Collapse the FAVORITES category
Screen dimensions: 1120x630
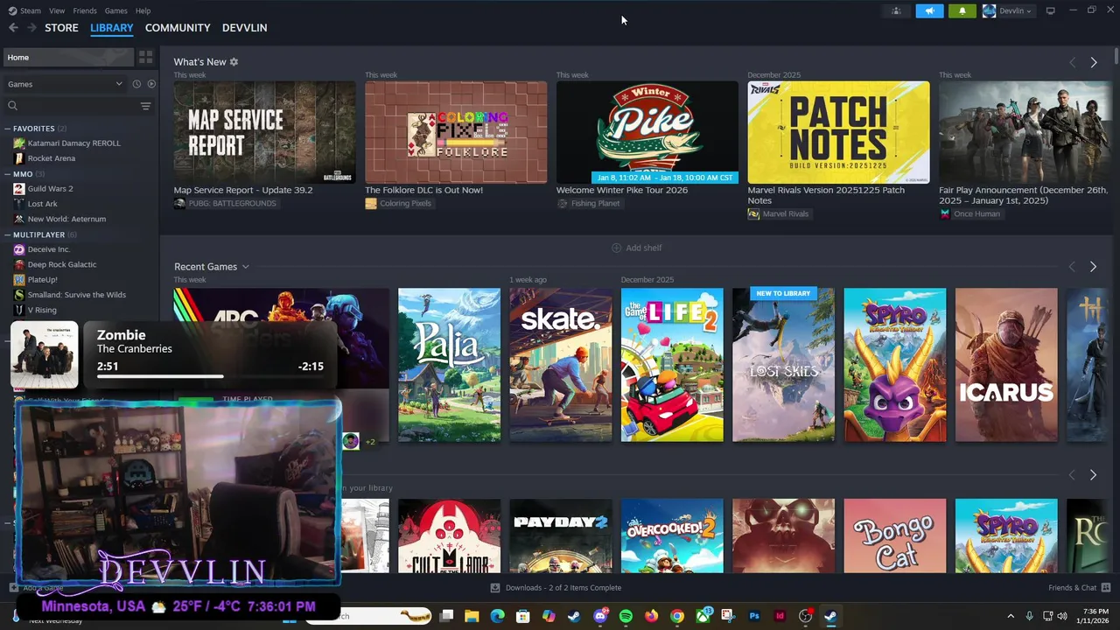click(7, 129)
